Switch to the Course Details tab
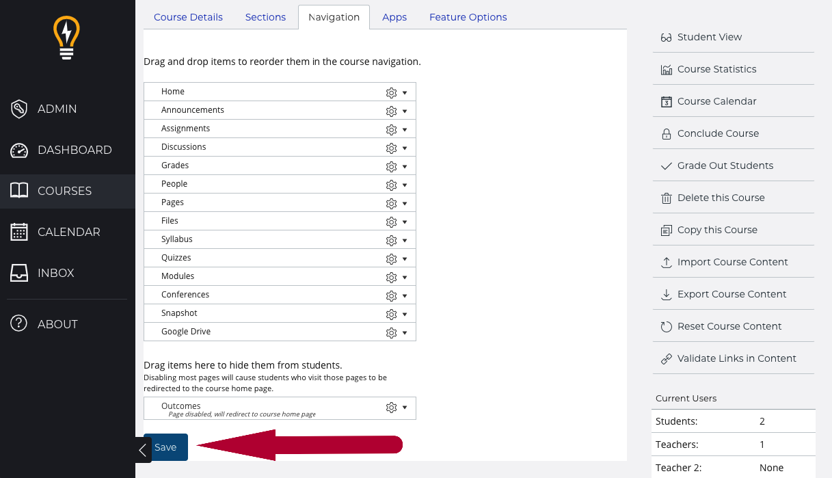832x478 pixels. point(188,17)
